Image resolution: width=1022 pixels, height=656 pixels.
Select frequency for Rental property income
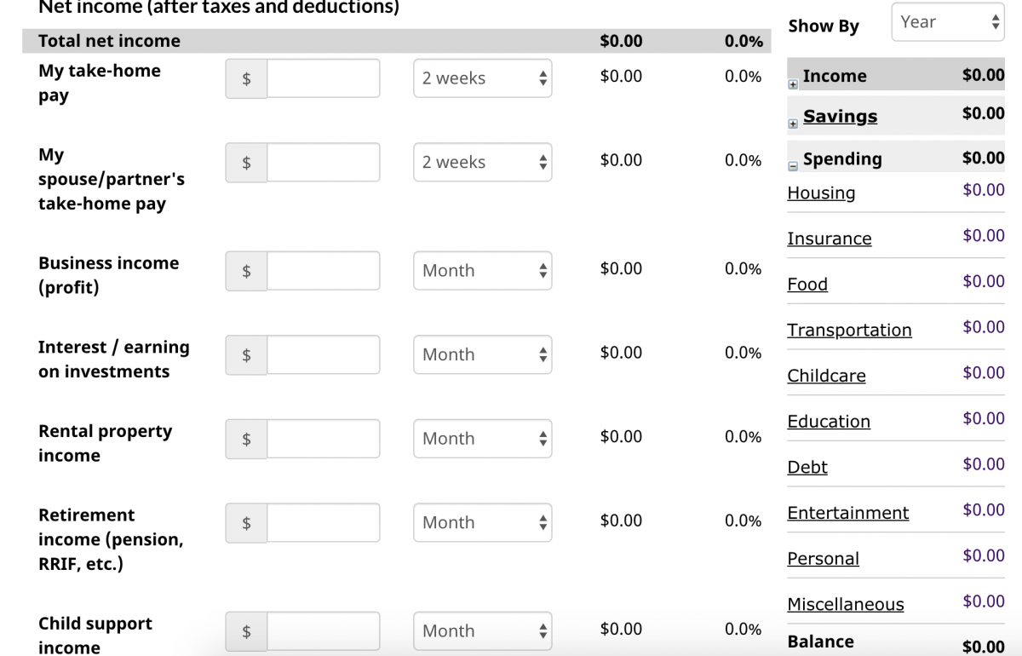point(482,439)
